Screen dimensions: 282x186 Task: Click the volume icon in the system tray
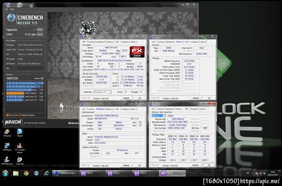point(265,173)
